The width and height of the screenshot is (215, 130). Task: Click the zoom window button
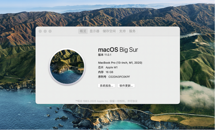[50, 31]
